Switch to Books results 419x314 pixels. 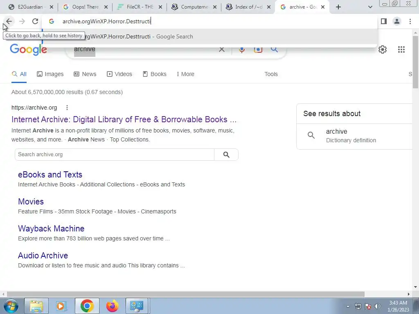point(155,74)
